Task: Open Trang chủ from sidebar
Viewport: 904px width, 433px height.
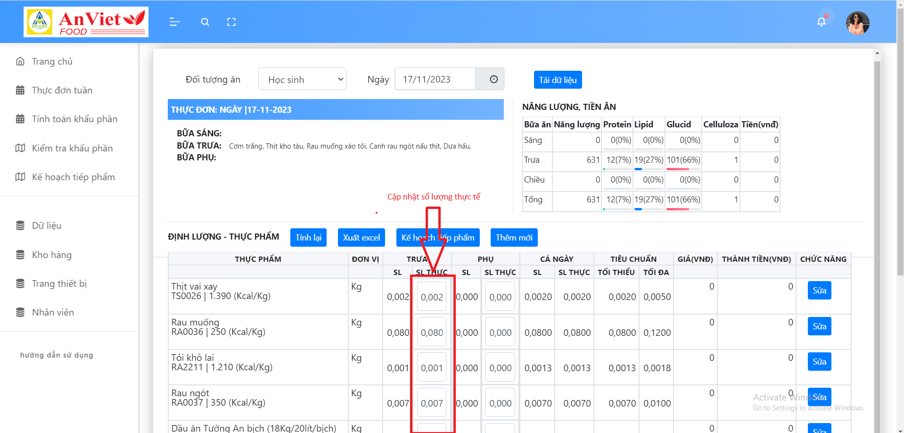Action: click(52, 61)
